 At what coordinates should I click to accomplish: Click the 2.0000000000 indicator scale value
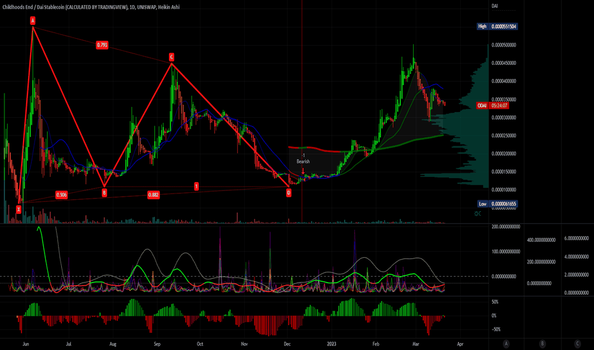pyautogui.click(x=577, y=275)
